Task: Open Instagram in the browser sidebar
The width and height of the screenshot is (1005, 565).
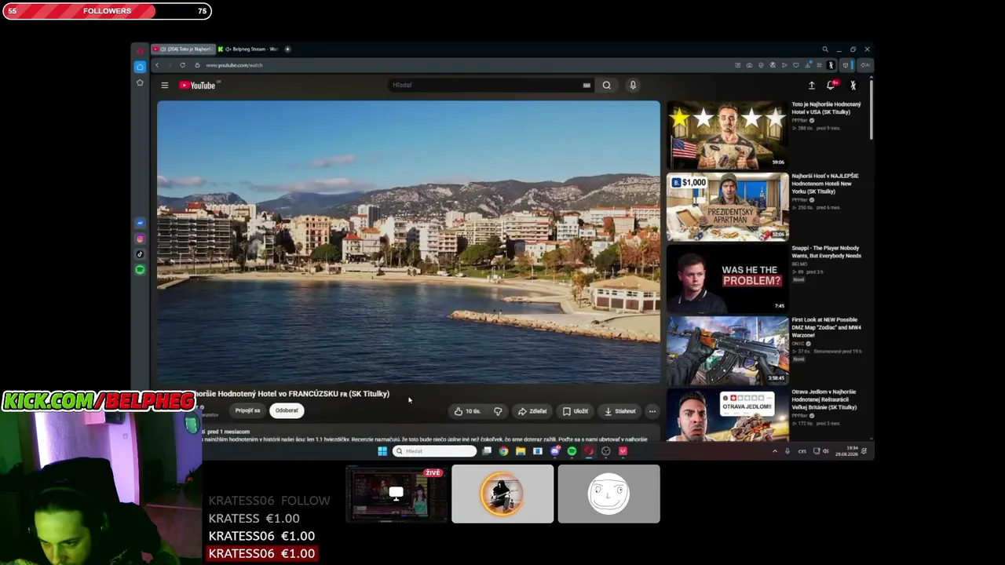Action: click(x=140, y=239)
